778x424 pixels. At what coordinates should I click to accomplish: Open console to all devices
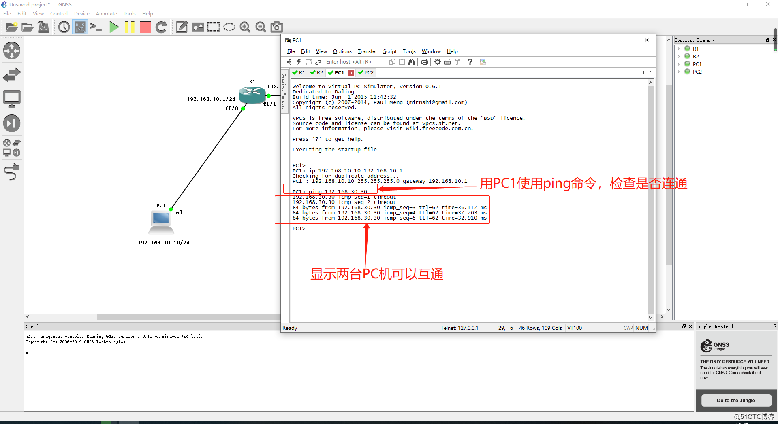click(x=96, y=27)
